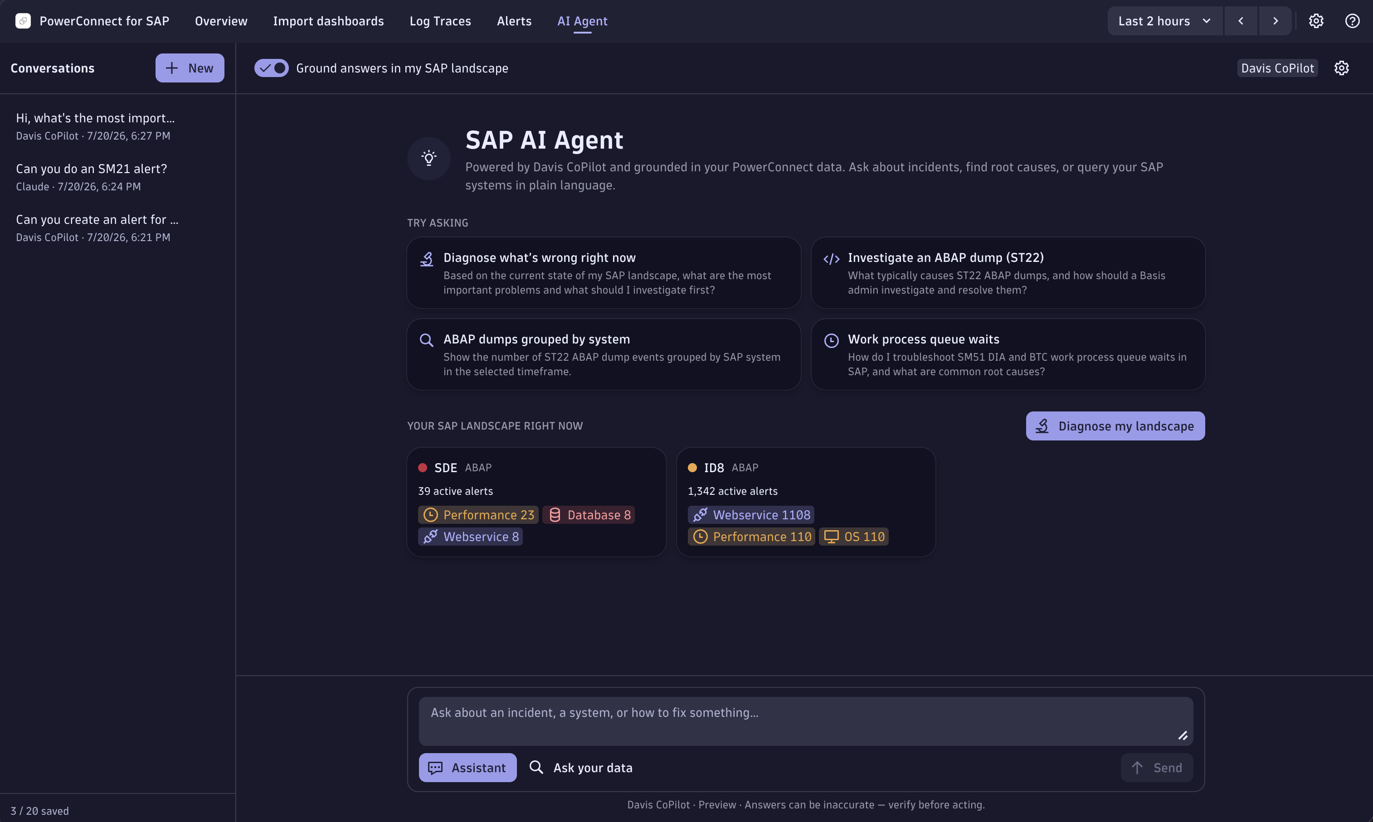Open the Davis CoPilot model selector
1373x822 pixels.
coord(1277,68)
